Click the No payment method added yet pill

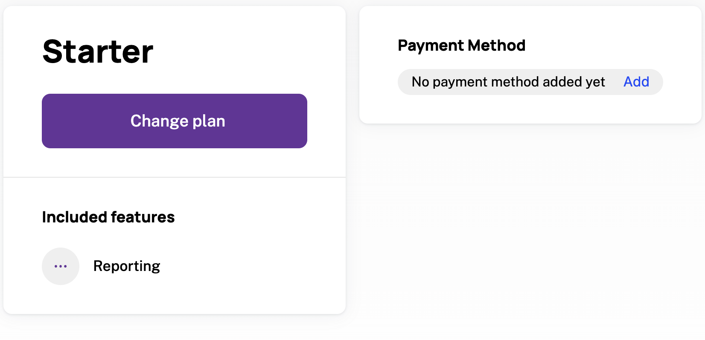[x=508, y=82]
